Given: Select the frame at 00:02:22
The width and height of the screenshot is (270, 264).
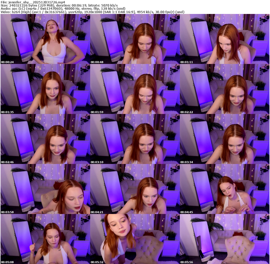Looking at the screenshot, I should [x=225, y=89].
